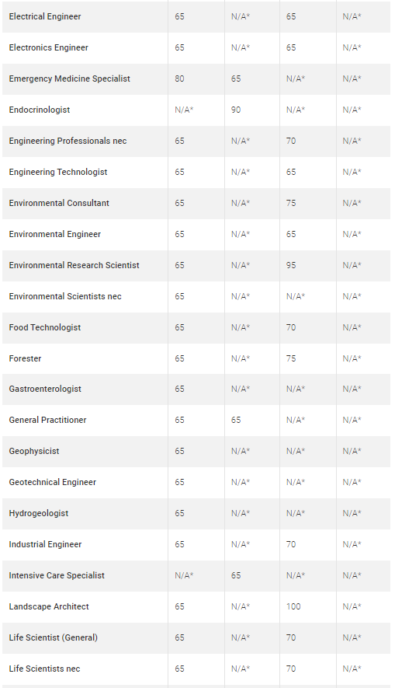
Task: Select Intensive Care Specialist's 65 value
Action: tap(236, 576)
